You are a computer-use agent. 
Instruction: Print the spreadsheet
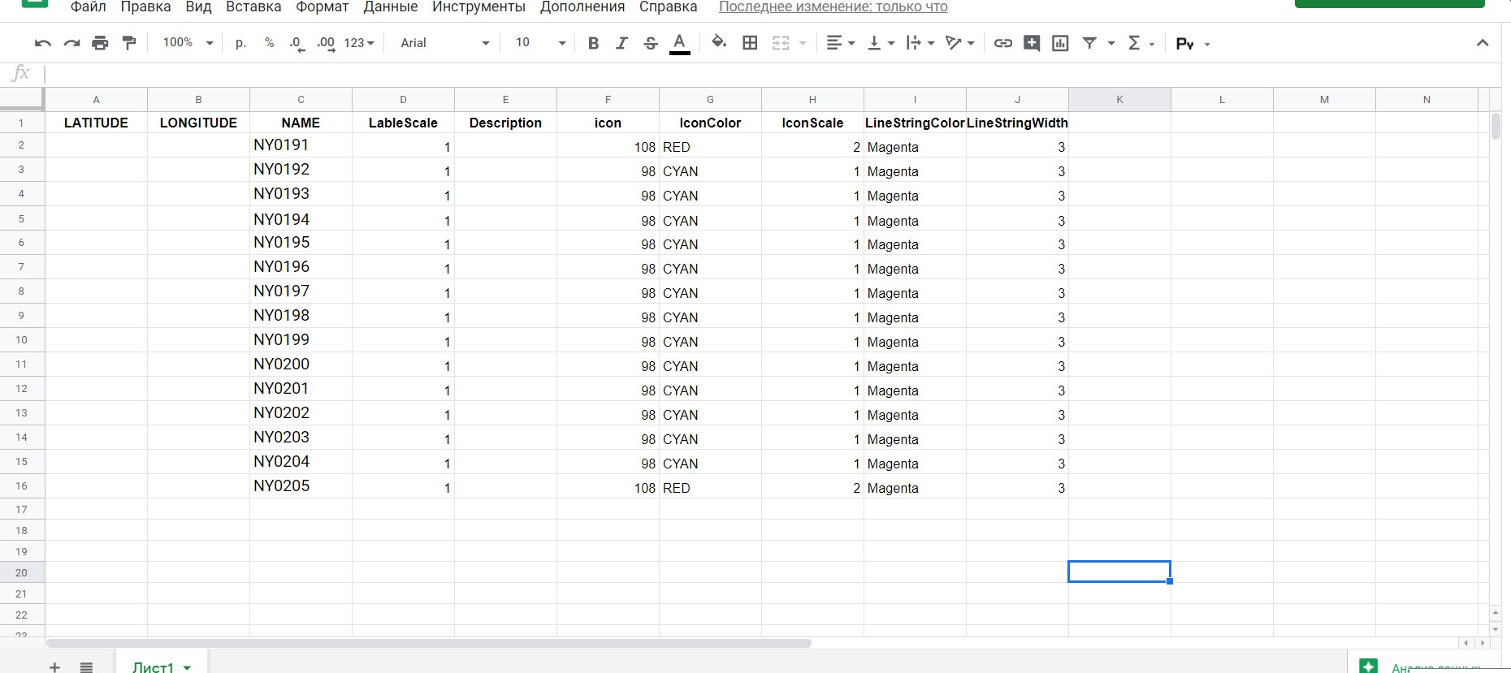[100, 43]
